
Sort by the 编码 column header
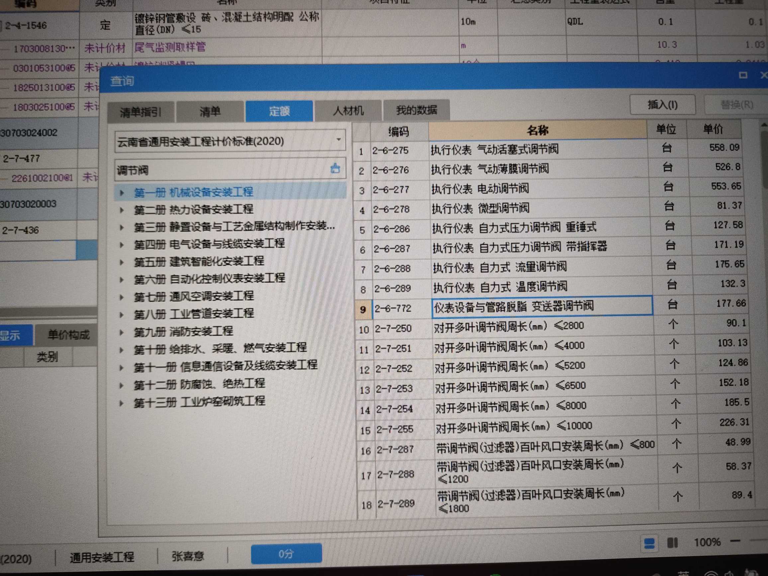coord(398,132)
